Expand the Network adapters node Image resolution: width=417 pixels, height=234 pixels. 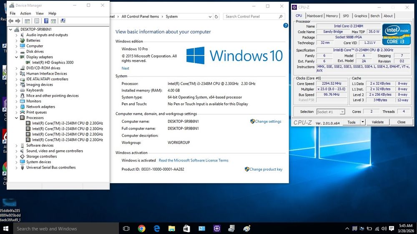[17, 107]
